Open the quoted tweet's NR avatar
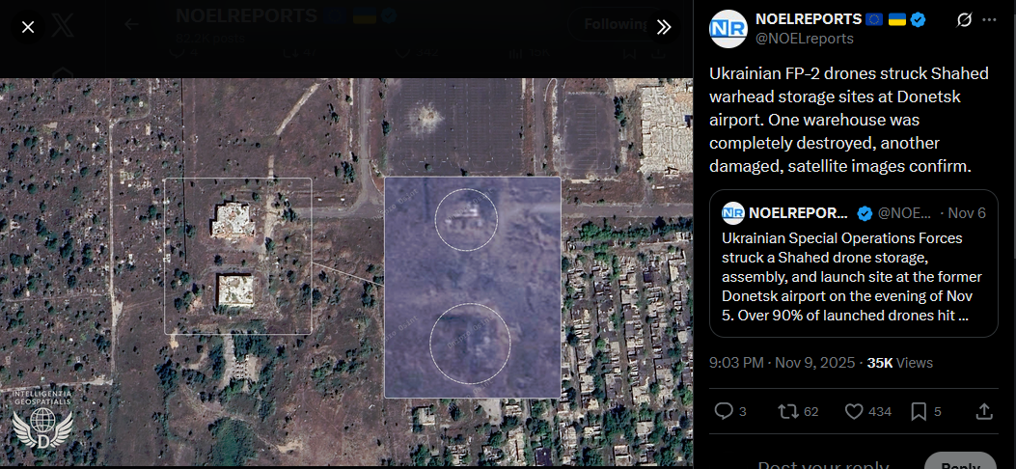This screenshot has height=469, width=1016. tap(733, 213)
